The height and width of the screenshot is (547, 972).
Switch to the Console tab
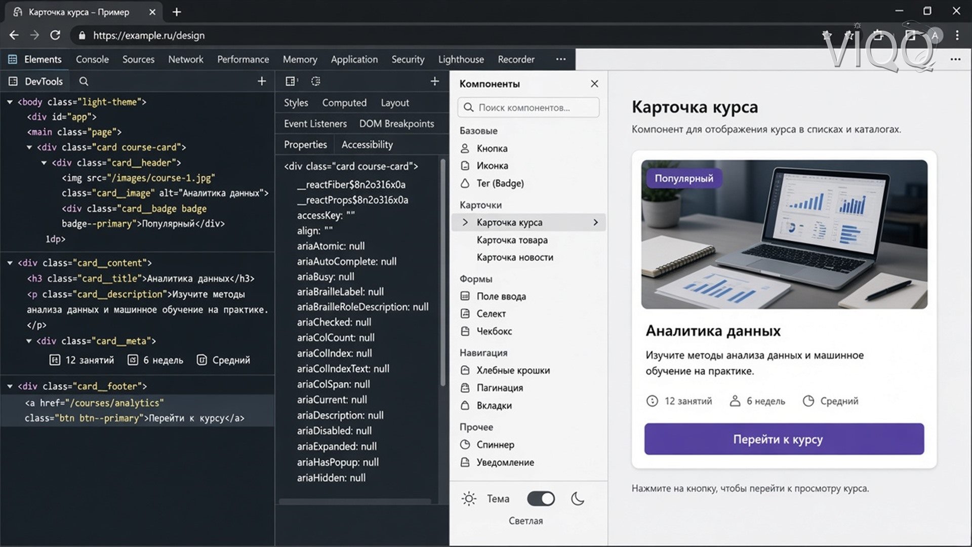92,59
